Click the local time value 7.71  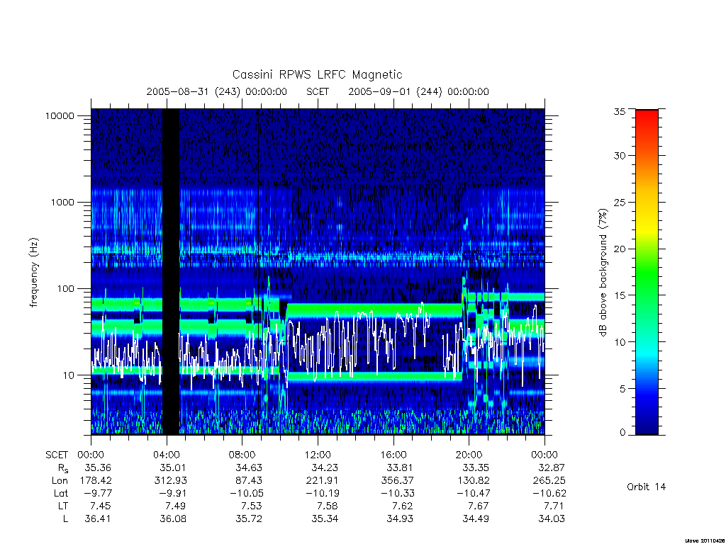554,506
